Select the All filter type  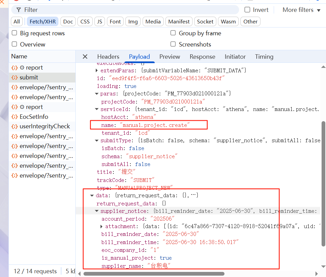click(17, 22)
